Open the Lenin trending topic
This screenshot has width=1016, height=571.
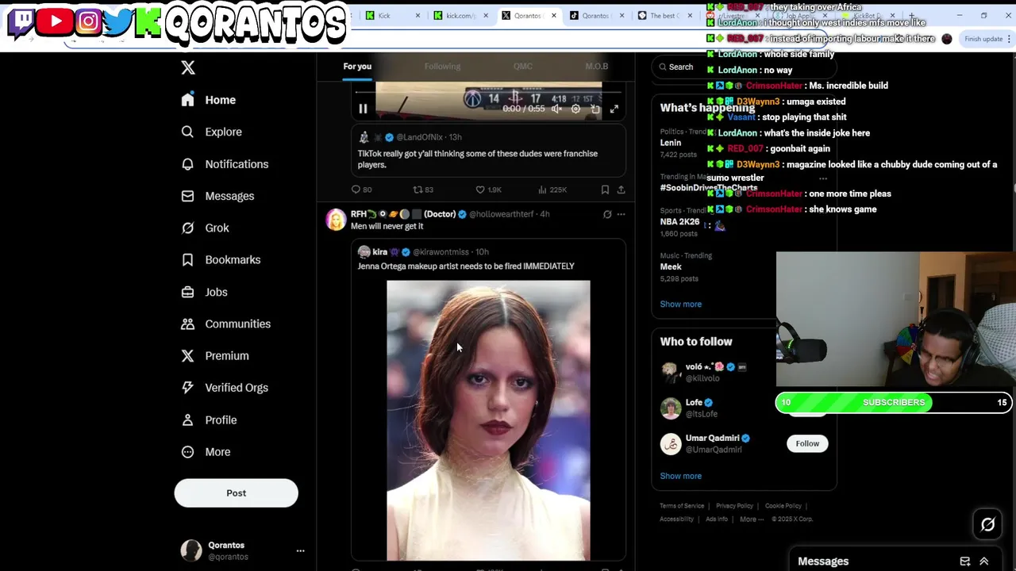671,143
